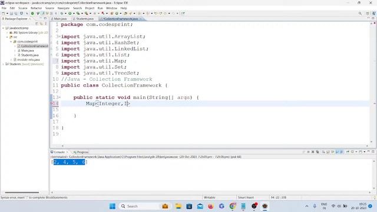Screen dimensions: 377x212
Task: Toggle Scroll Lock in Console toolbar
Action: 328,152
